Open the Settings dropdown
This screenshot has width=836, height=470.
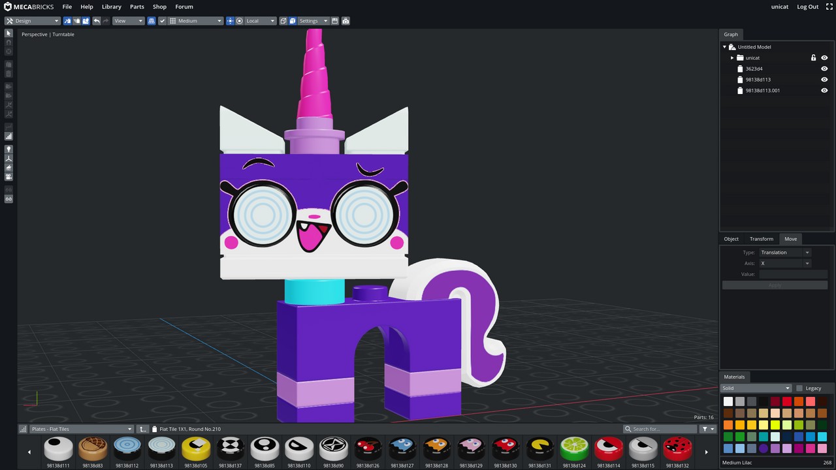313,21
